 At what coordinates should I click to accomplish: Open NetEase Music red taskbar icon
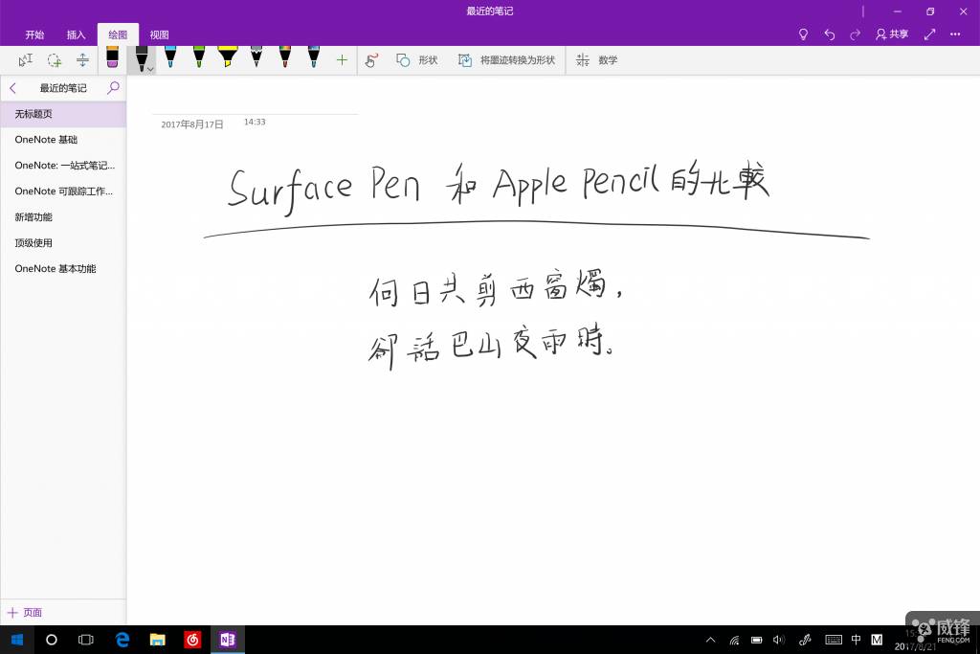tap(192, 640)
